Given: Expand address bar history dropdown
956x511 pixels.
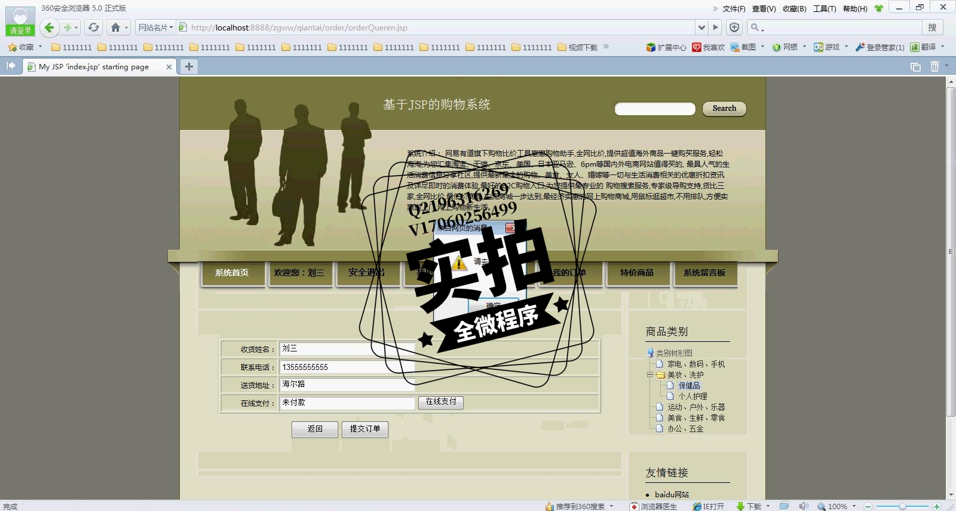Looking at the screenshot, I should [x=701, y=27].
